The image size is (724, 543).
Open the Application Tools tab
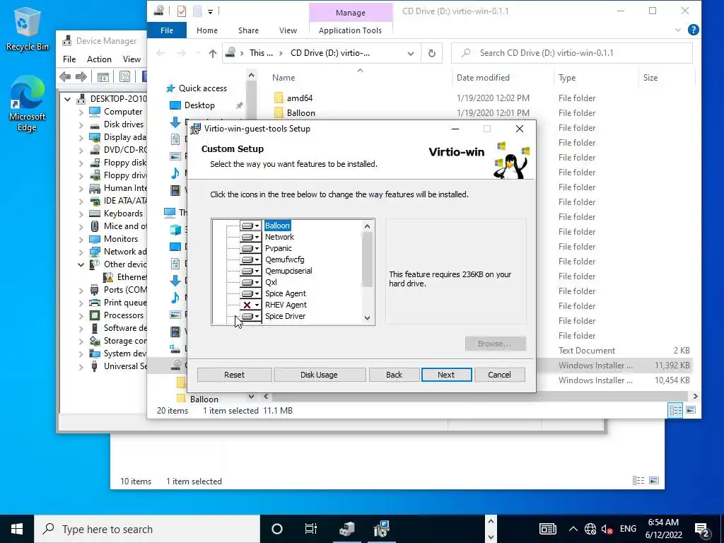pos(350,30)
